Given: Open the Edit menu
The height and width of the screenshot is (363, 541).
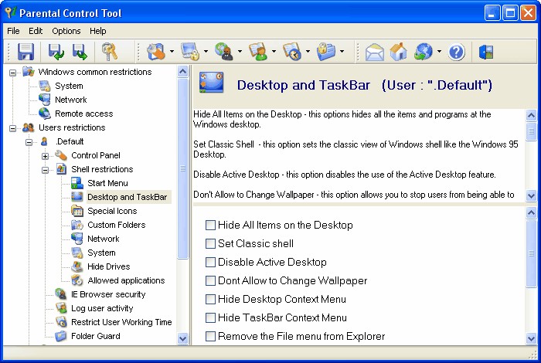Looking at the screenshot, I should [x=36, y=31].
